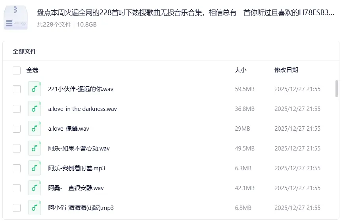343x221 pixels.
Task: Click the file list vertical scrollbar thumb
Action: coord(336,89)
